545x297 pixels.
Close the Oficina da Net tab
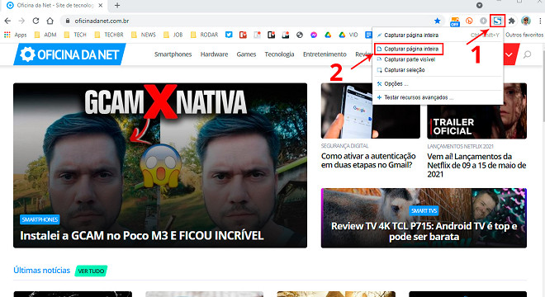point(101,5)
